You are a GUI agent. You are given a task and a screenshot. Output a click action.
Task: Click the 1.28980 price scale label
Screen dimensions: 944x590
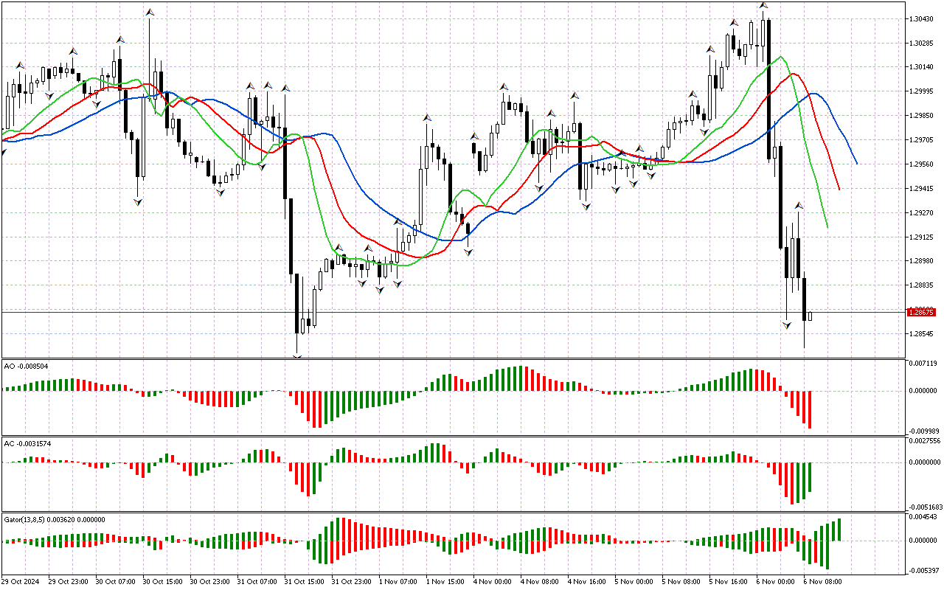[922, 261]
